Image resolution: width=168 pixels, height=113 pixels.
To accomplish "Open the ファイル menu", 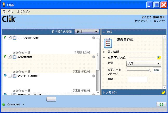I will pos(8,12).
